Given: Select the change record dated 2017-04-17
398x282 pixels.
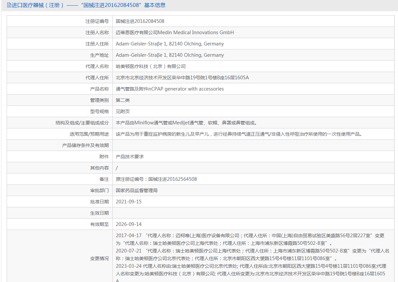Looking at the screenshot, I should point(250,240).
